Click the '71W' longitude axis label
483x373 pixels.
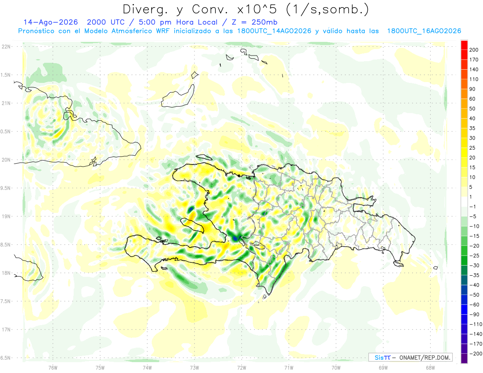289,367
